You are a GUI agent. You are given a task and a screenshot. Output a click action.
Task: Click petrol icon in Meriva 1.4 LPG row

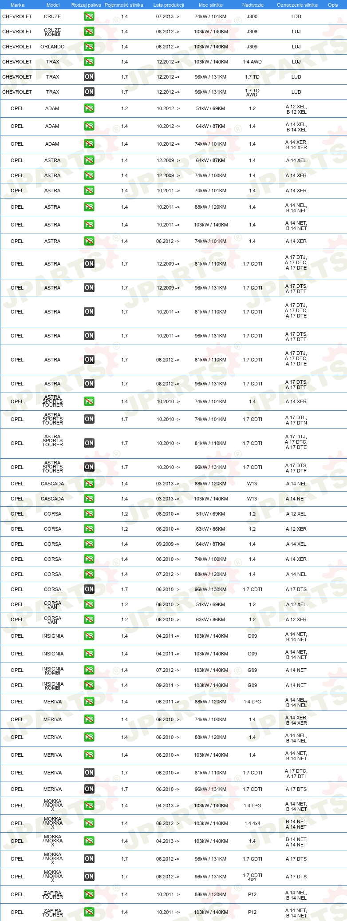coord(89,702)
